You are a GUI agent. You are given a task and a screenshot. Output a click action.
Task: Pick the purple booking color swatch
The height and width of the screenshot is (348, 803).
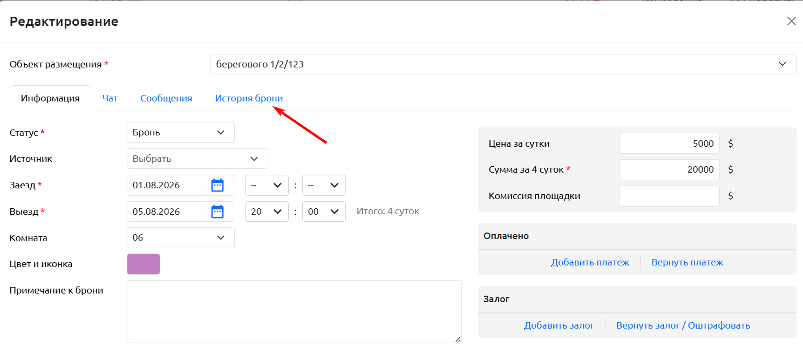[144, 264]
